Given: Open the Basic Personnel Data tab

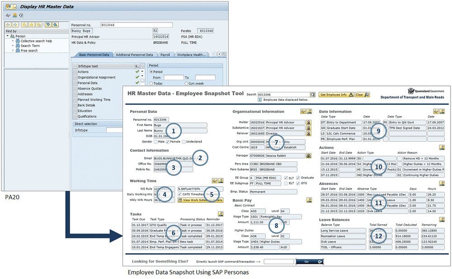Looking at the screenshot, I should click(x=94, y=55).
